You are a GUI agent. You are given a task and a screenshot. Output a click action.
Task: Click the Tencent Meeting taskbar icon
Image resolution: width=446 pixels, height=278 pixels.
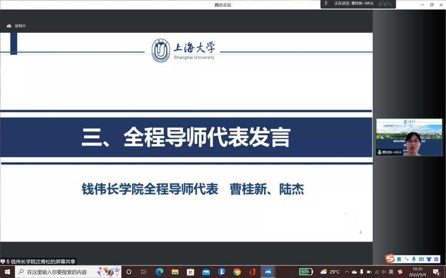tap(268, 272)
